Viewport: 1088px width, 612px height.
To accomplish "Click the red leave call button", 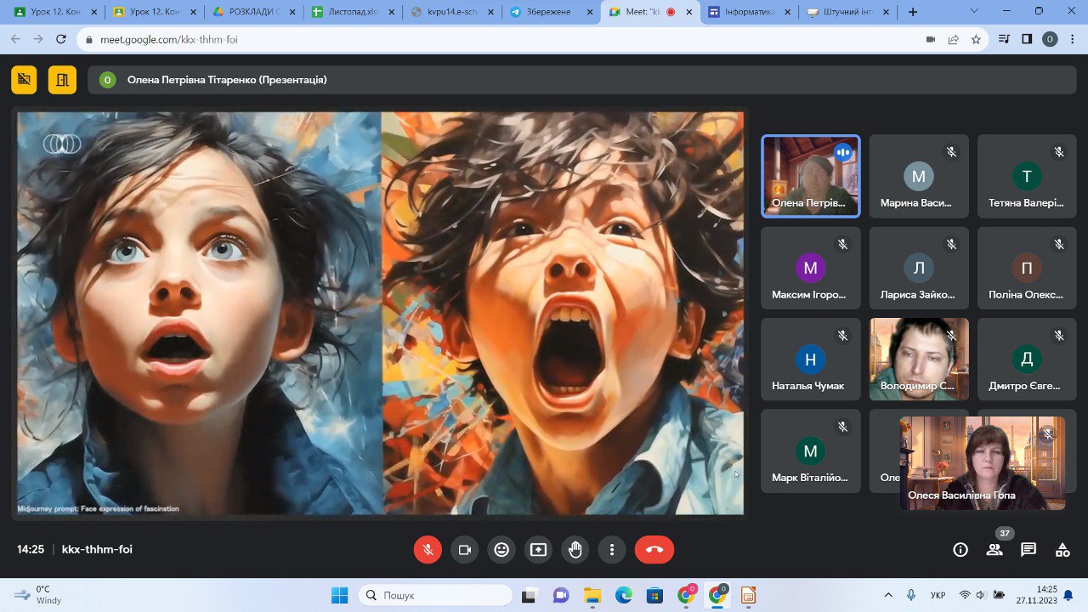I will pos(654,550).
